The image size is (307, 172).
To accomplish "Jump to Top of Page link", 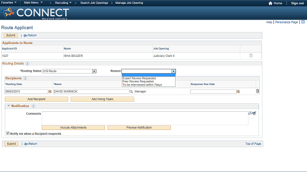I will tap(253, 144).
